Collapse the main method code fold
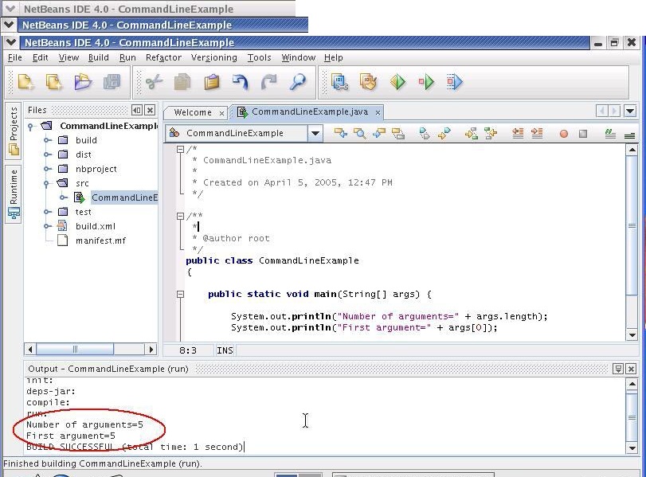 (180, 294)
